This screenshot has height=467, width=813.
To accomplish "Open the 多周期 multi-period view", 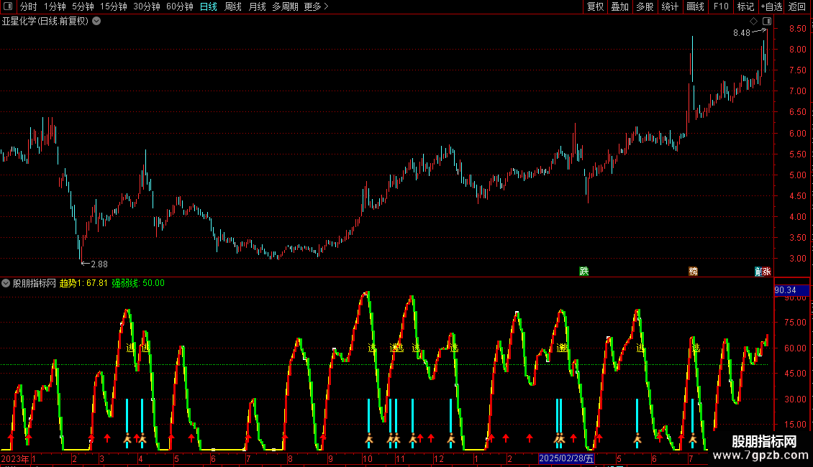I will 285,6.
